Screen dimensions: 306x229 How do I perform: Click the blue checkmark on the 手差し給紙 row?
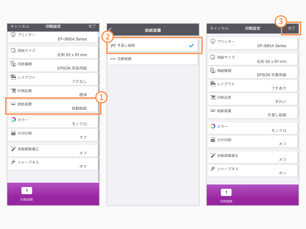pos(192,46)
